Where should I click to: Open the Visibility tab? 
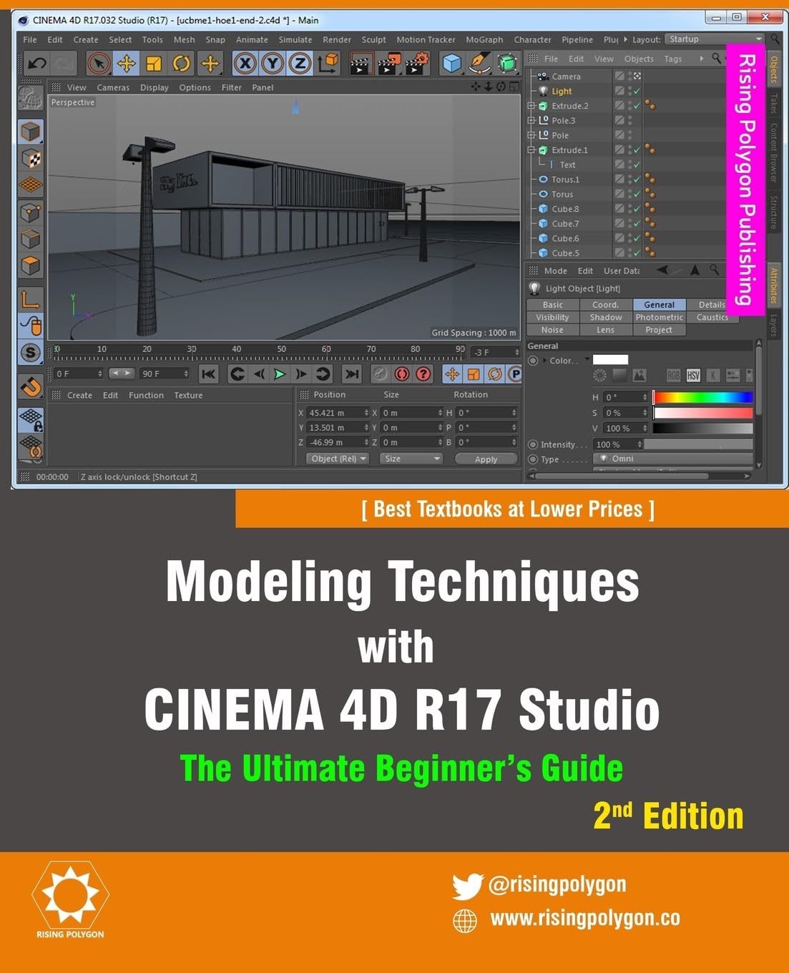pyautogui.click(x=552, y=318)
